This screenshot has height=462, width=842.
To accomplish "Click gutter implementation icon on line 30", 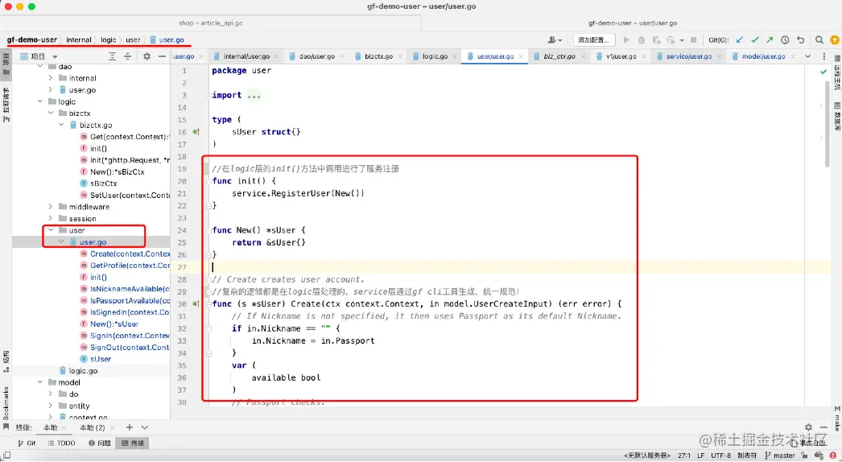I will pos(196,304).
